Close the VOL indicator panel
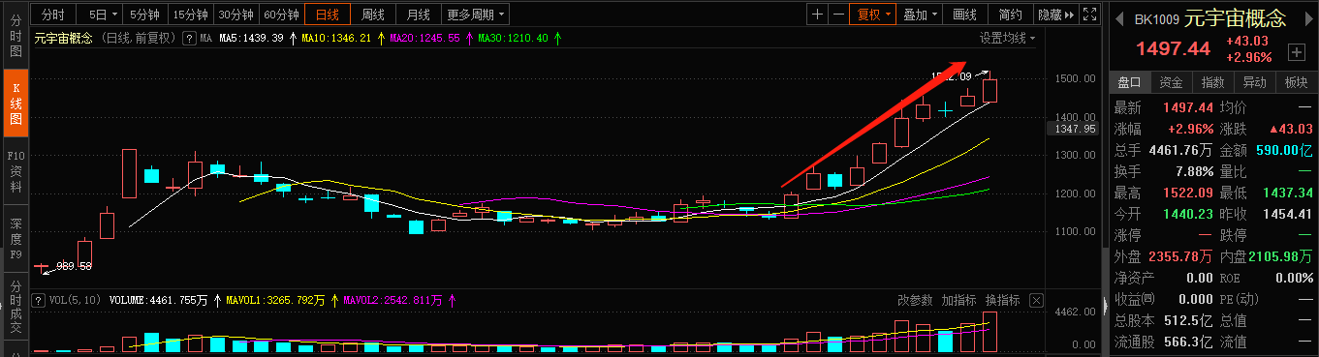Screen dimensions: 1319x357 click(1036, 300)
